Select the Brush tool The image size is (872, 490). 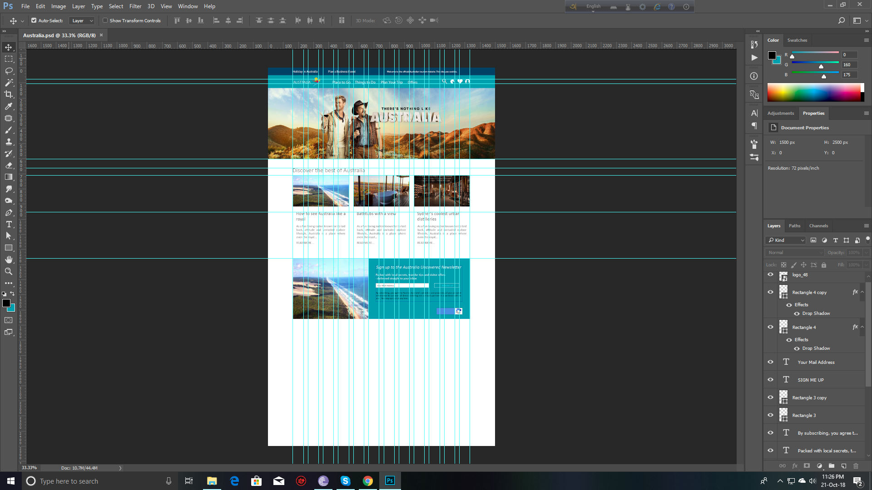9,130
